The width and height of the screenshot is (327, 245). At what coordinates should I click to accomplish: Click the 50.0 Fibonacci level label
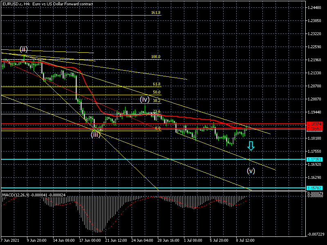[156, 92]
